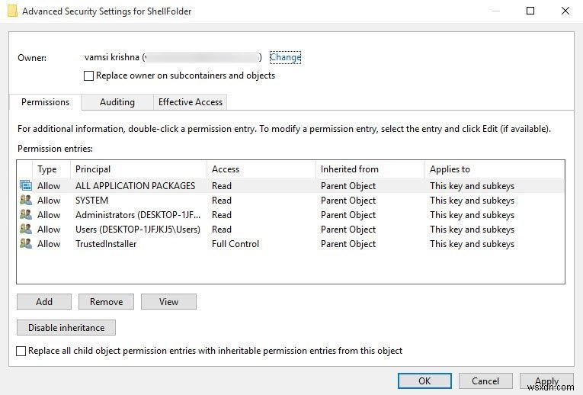Click the Remove button
583x395 pixels.
(x=106, y=302)
